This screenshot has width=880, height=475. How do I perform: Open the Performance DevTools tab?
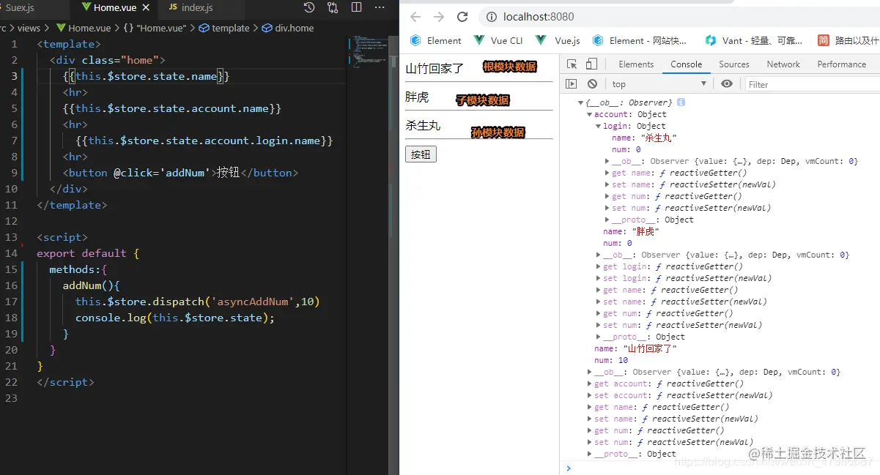pos(842,64)
